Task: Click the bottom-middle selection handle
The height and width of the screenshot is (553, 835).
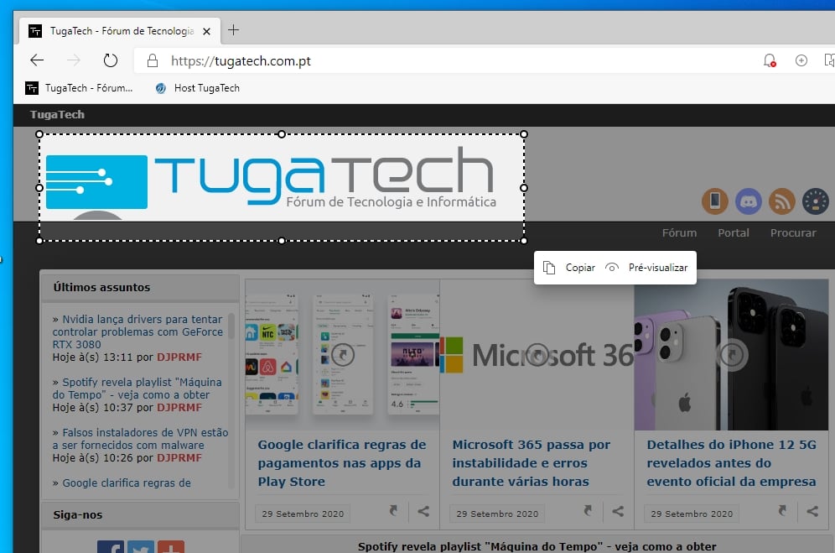Action: coord(282,241)
